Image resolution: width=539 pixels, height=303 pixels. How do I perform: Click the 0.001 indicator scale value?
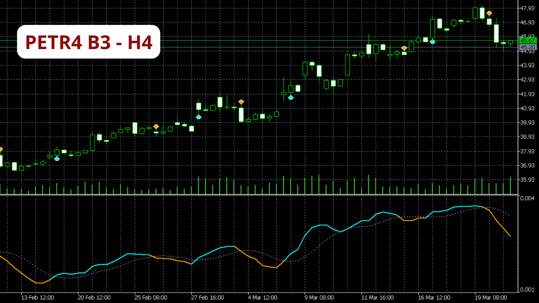527,290
